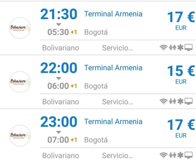This screenshot has height=161, width=196.
Task: Click the air conditioning icon on the 22:00 trip
Action: pos(180,101)
